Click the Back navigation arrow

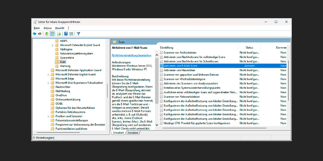click(x=35, y=33)
